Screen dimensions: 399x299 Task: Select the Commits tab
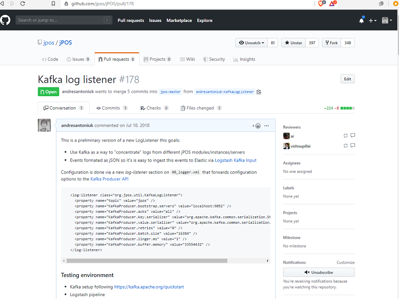coord(112,108)
